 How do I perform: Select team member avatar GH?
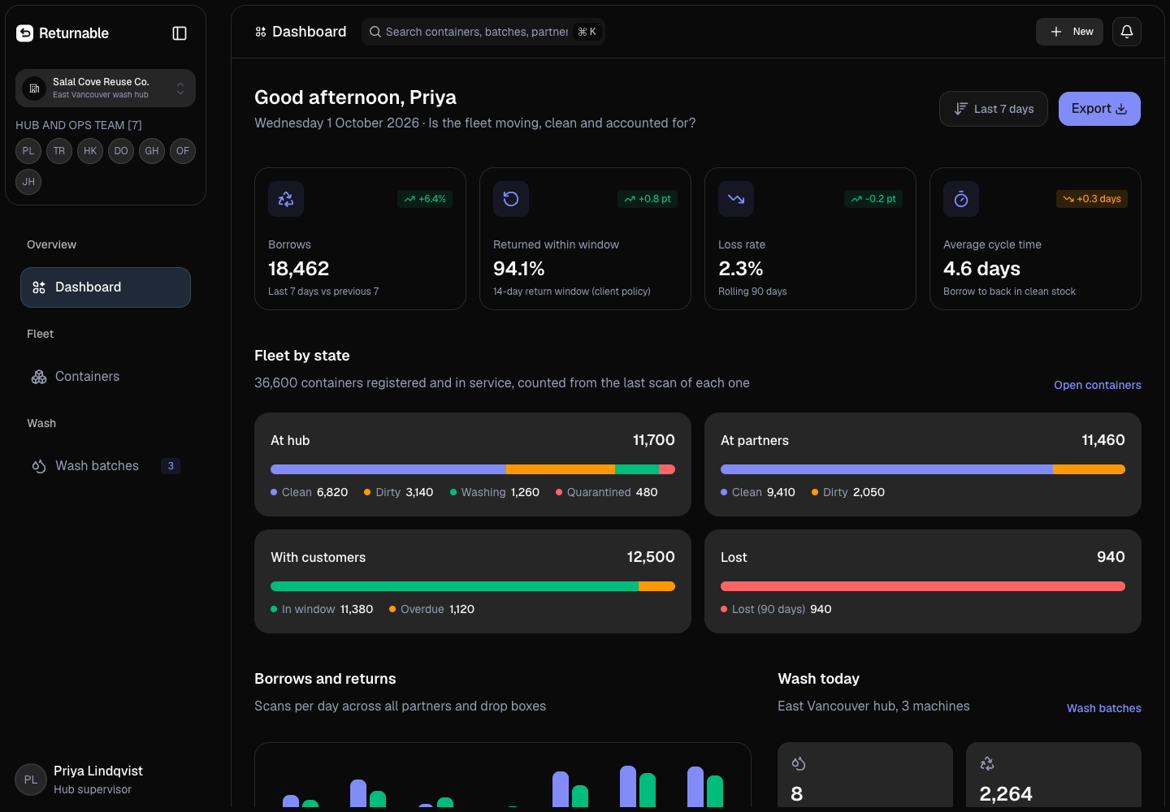click(x=152, y=151)
